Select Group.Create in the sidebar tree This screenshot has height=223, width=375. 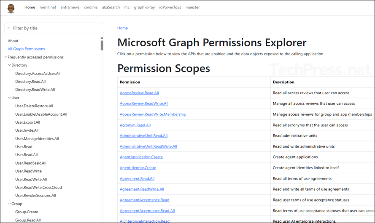tap(27, 212)
